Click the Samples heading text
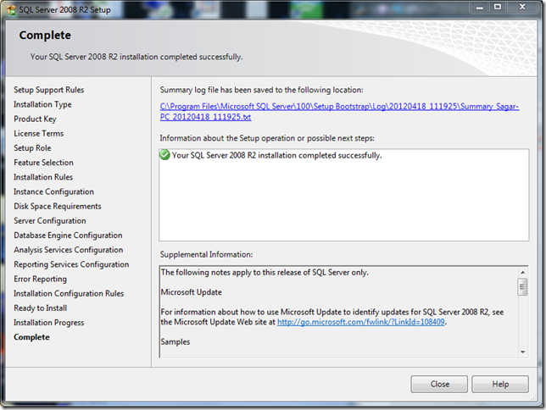The height and width of the screenshot is (410, 546). click(x=175, y=341)
